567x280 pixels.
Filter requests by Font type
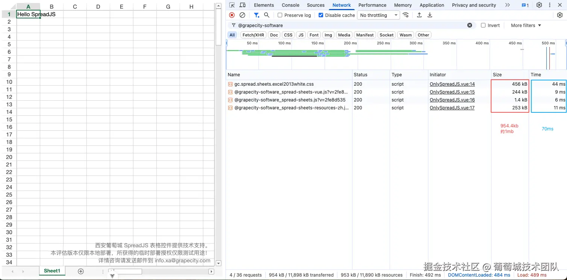(x=314, y=35)
